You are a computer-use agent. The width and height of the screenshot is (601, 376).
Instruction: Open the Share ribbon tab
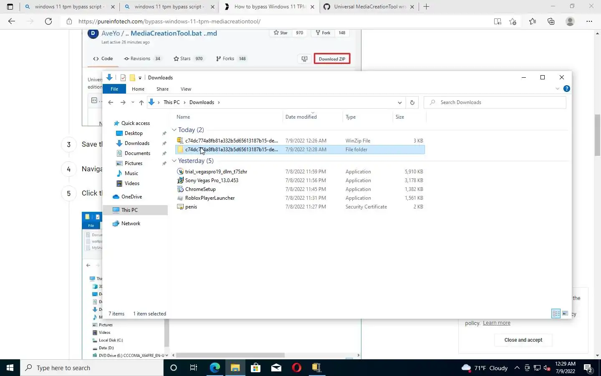[x=162, y=89]
